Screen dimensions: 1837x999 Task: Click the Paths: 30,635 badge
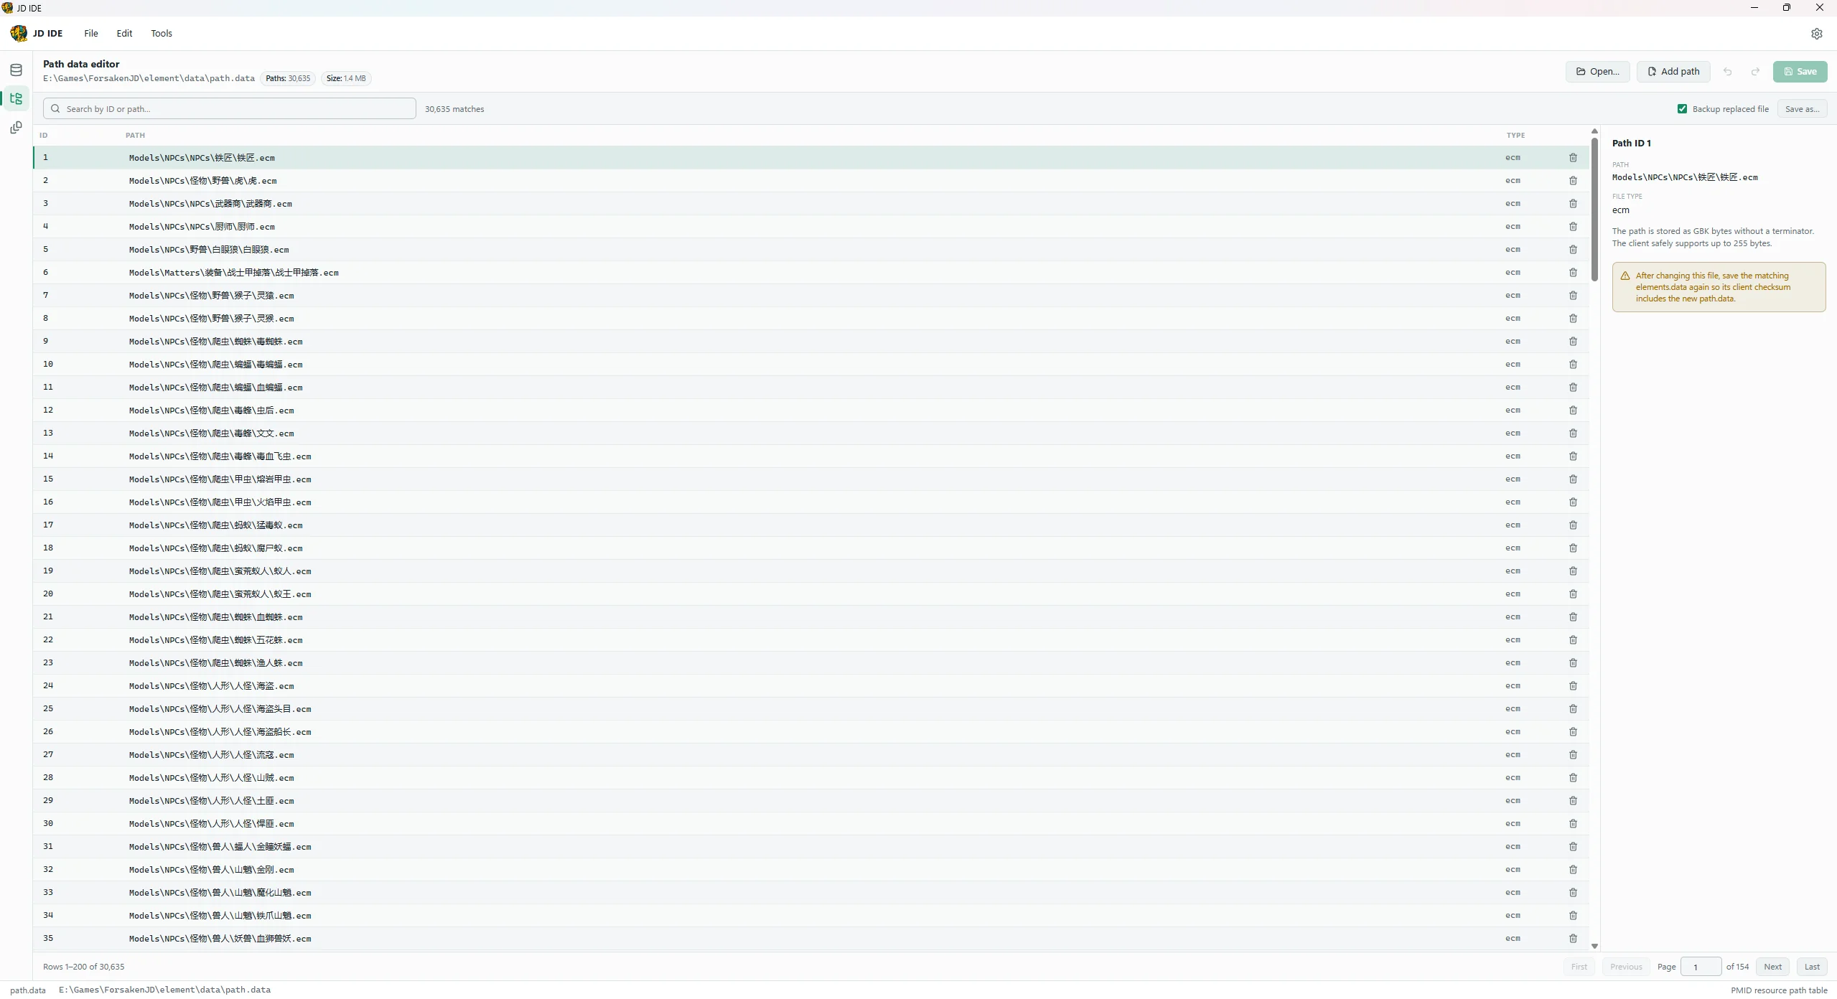(x=288, y=78)
